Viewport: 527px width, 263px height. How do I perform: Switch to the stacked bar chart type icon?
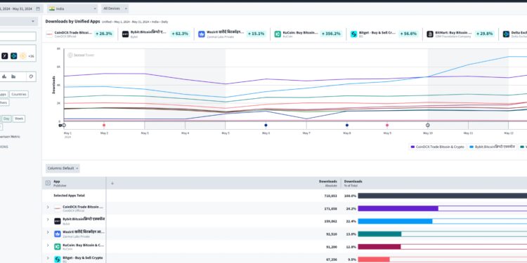point(13,76)
